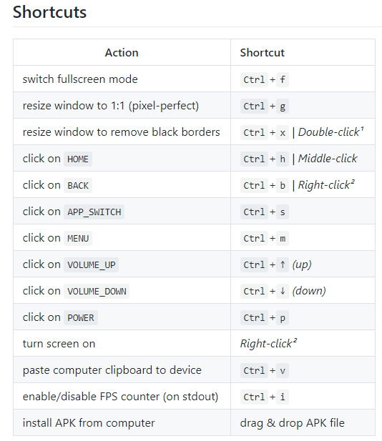The image size is (382, 441).
Task: Click the Ctrl key in fullscreen row
Action: tap(254, 79)
